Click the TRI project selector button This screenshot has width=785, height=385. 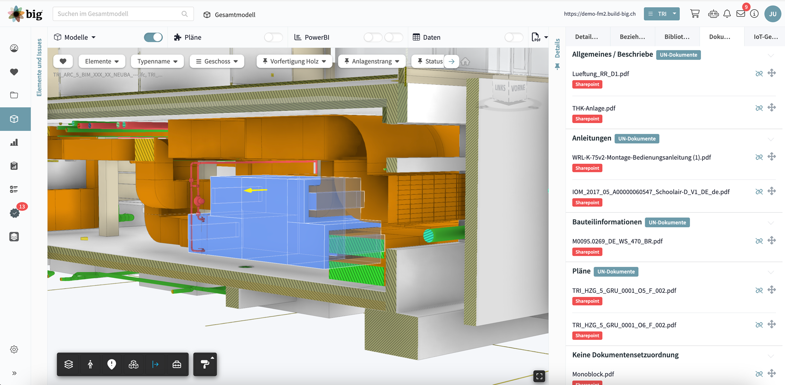pyautogui.click(x=662, y=14)
